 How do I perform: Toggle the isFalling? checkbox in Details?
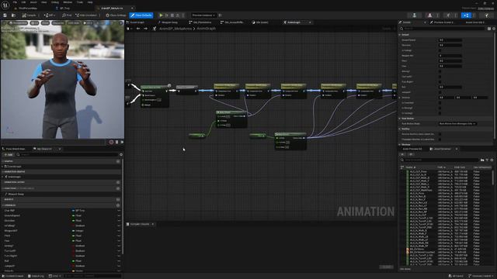click(x=440, y=50)
